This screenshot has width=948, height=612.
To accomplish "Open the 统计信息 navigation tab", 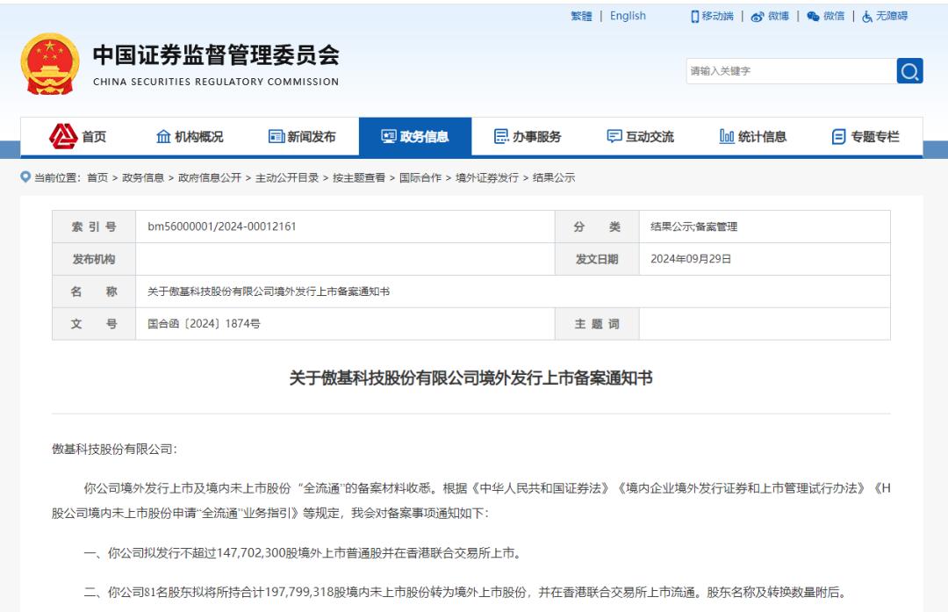I will [753, 137].
